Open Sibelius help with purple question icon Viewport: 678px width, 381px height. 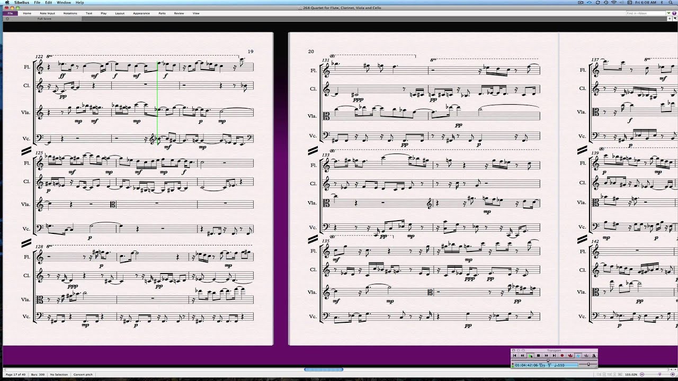point(674,13)
